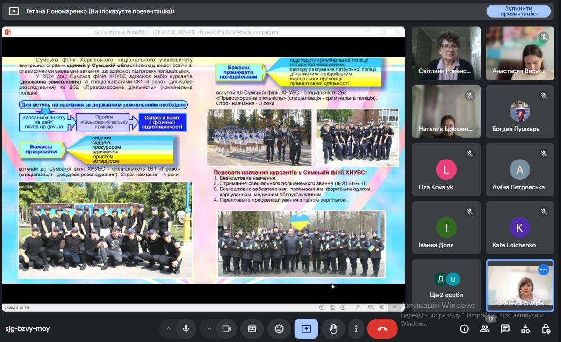This screenshot has width=561, height=342.
Task: Toggle closed captions
Action: [x=252, y=328]
